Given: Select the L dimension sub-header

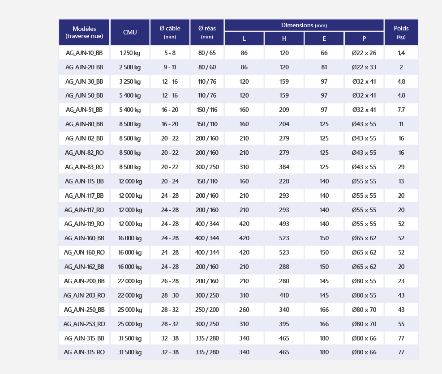Looking at the screenshot, I should [x=244, y=38].
